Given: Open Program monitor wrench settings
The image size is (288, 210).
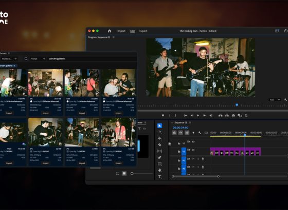Looking at the screenshot, I should coord(285,100).
